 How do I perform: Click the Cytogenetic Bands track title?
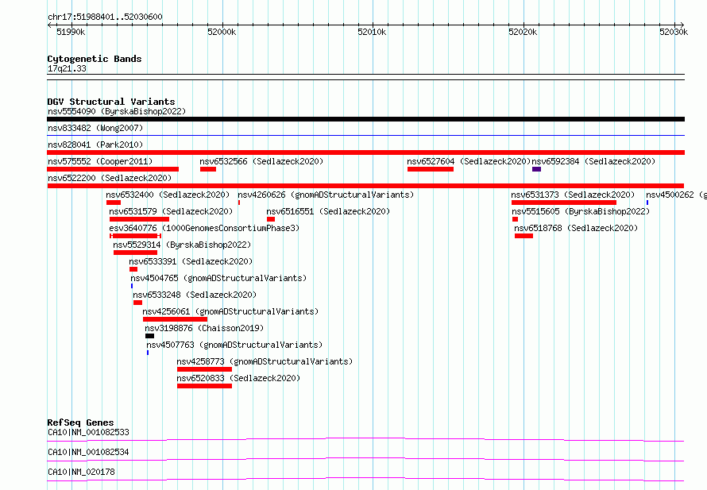pos(95,59)
